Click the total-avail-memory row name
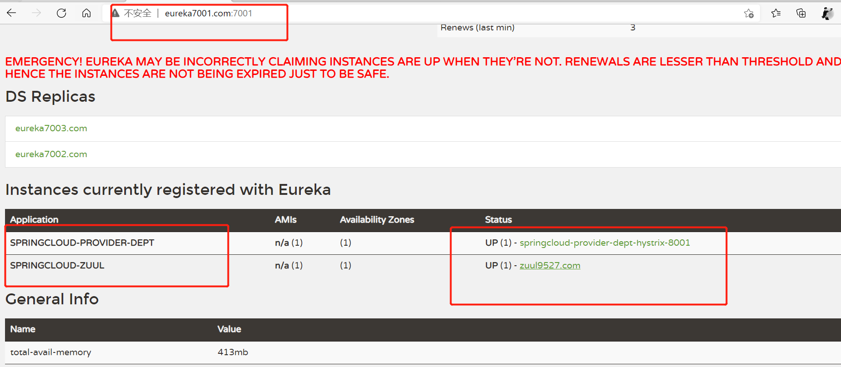 click(51, 352)
